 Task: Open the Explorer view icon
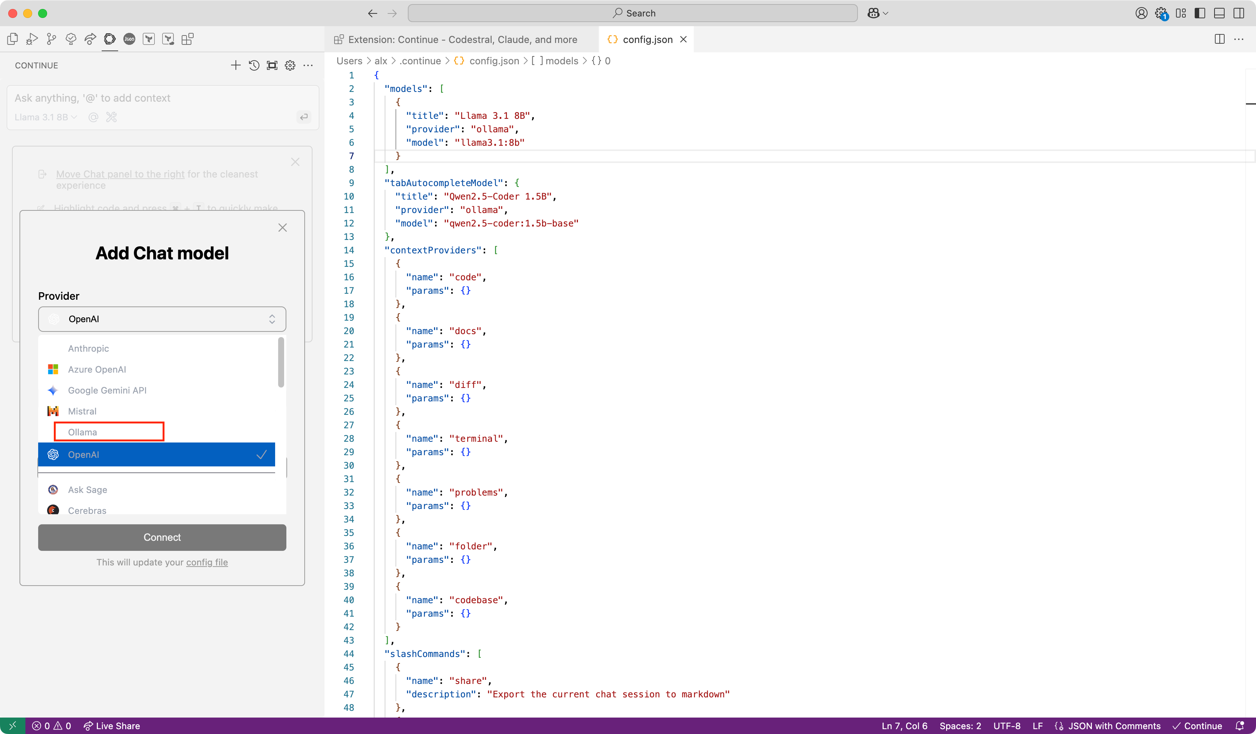pos(13,39)
